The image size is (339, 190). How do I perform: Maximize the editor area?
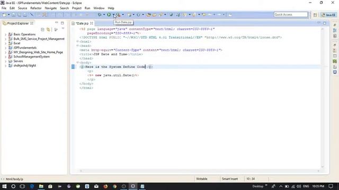pos(325,23)
